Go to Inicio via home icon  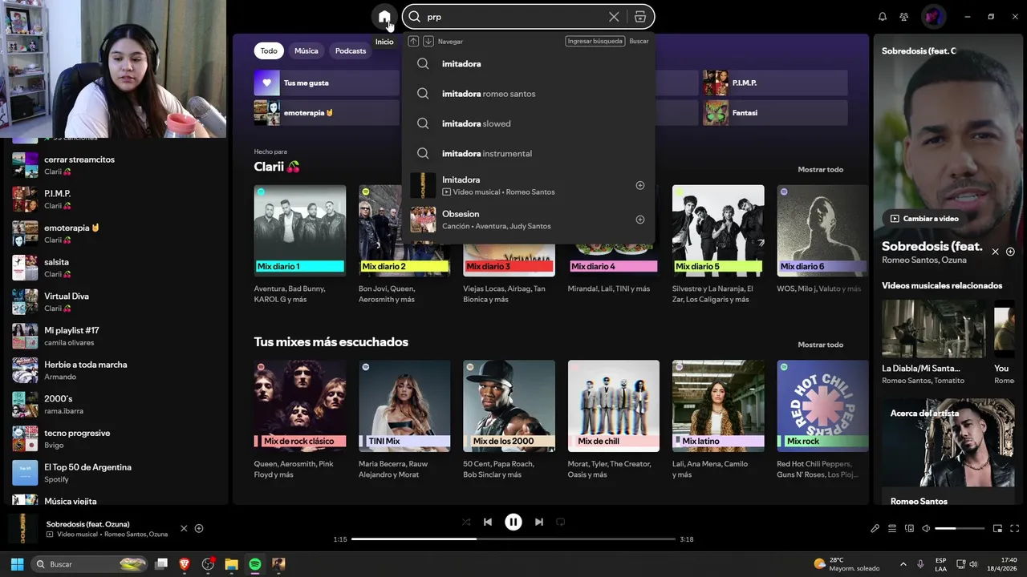[x=384, y=16]
